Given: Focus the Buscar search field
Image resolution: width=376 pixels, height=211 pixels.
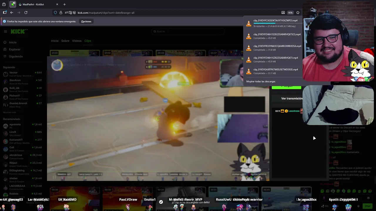Looking at the screenshot, I should [188, 31].
